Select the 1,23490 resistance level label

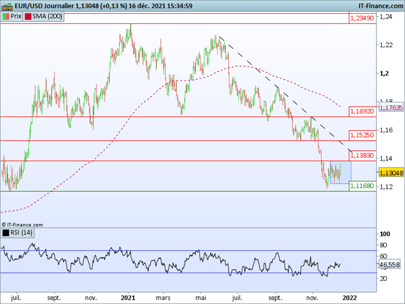click(362, 18)
